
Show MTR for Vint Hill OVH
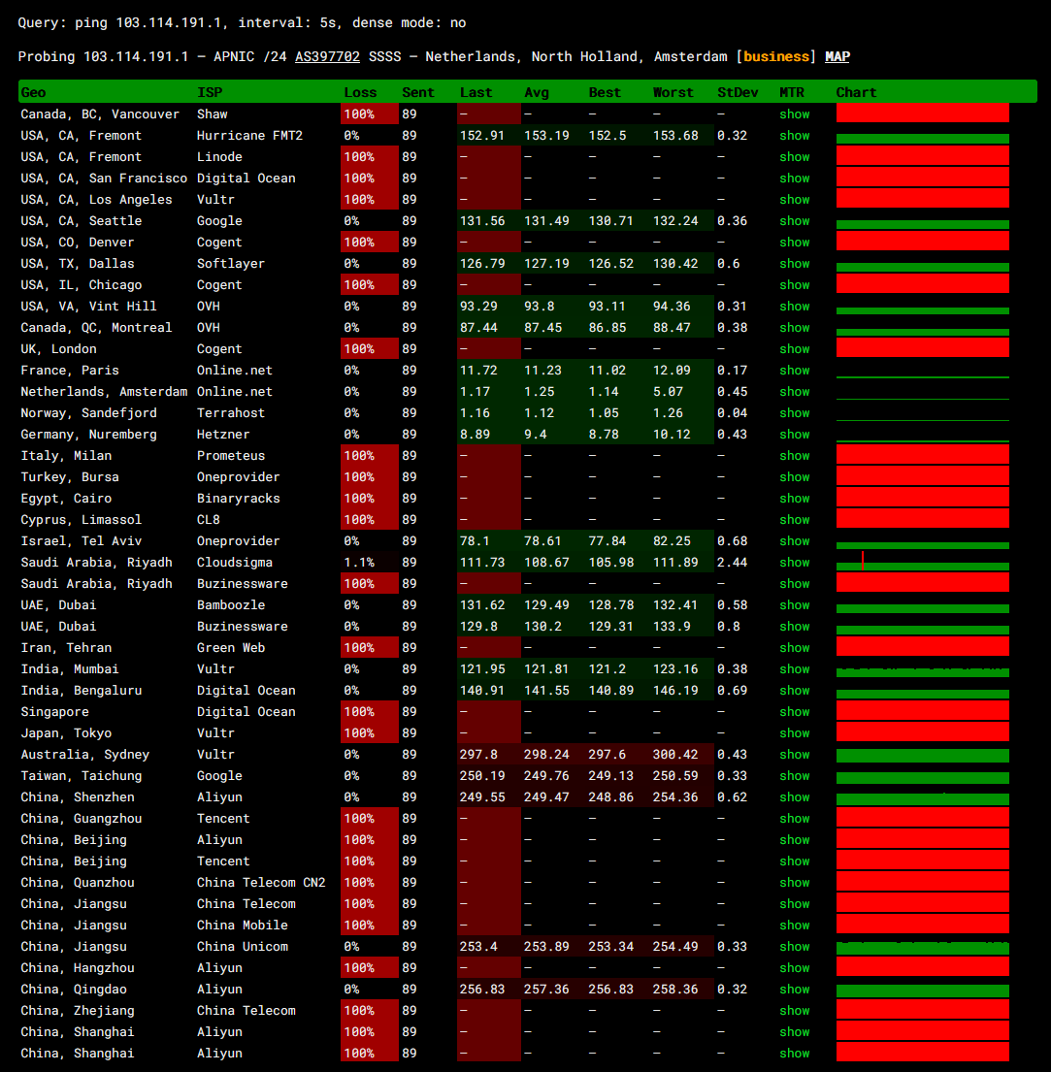794,307
